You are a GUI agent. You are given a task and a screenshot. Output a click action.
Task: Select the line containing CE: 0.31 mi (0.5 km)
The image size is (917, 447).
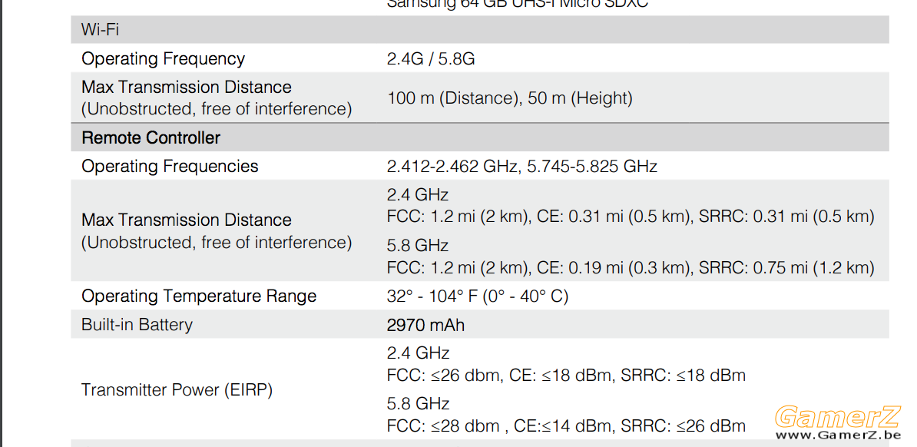631,217
